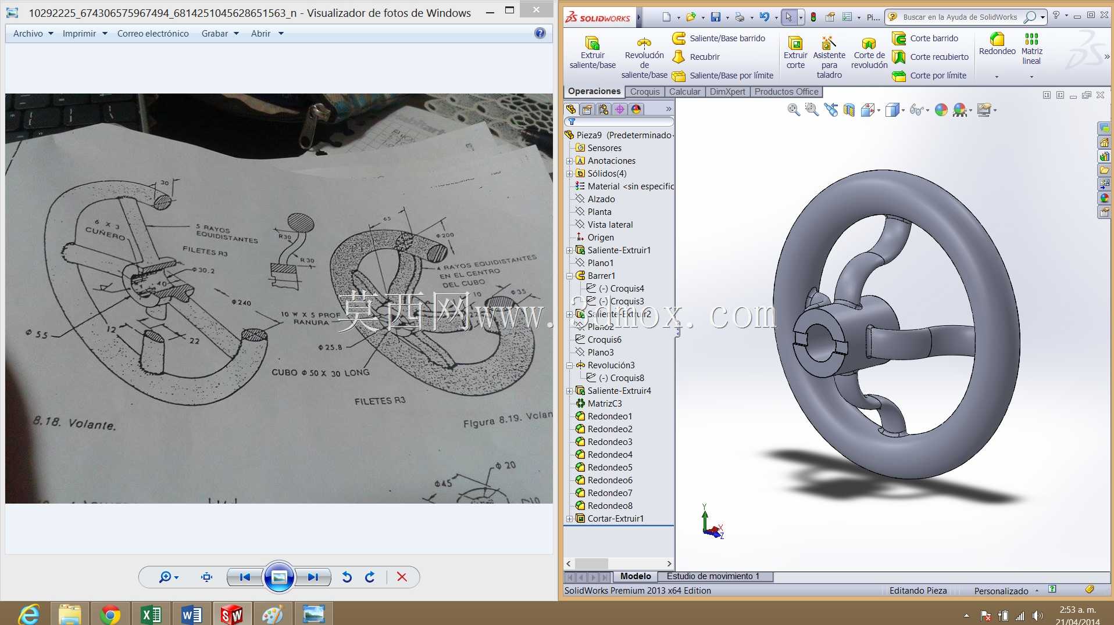This screenshot has height=625, width=1114.
Task: Click Correo electrónico button
Action: (153, 34)
